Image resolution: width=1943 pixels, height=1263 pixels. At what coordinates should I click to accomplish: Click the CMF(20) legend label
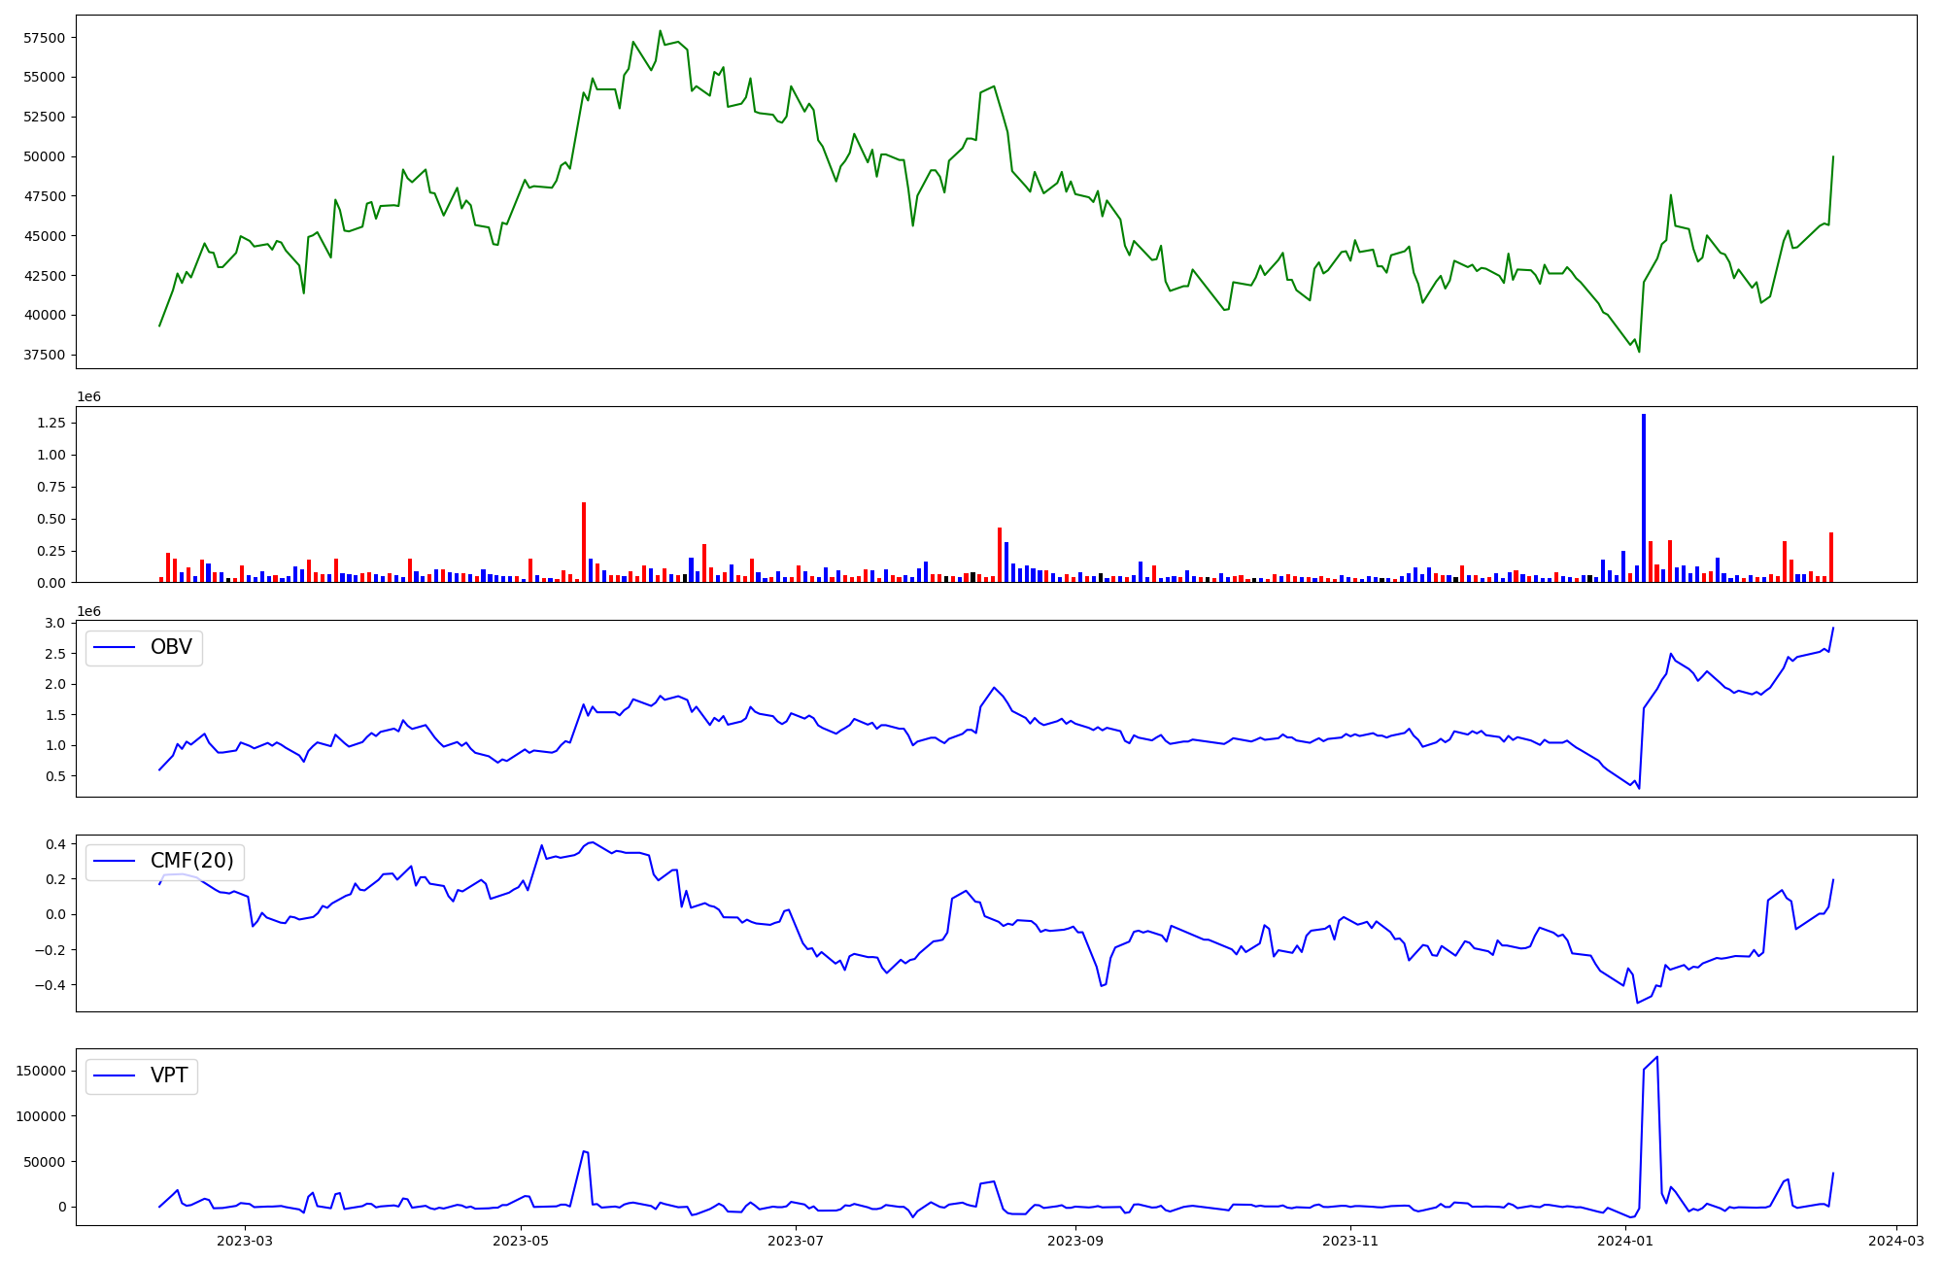[x=191, y=861]
